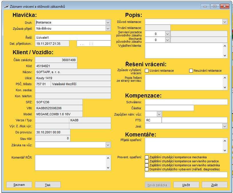Image resolution: width=233 pixels, height=193 pixels.
Task: Click the empty ukončení date field
Action: point(94,44)
